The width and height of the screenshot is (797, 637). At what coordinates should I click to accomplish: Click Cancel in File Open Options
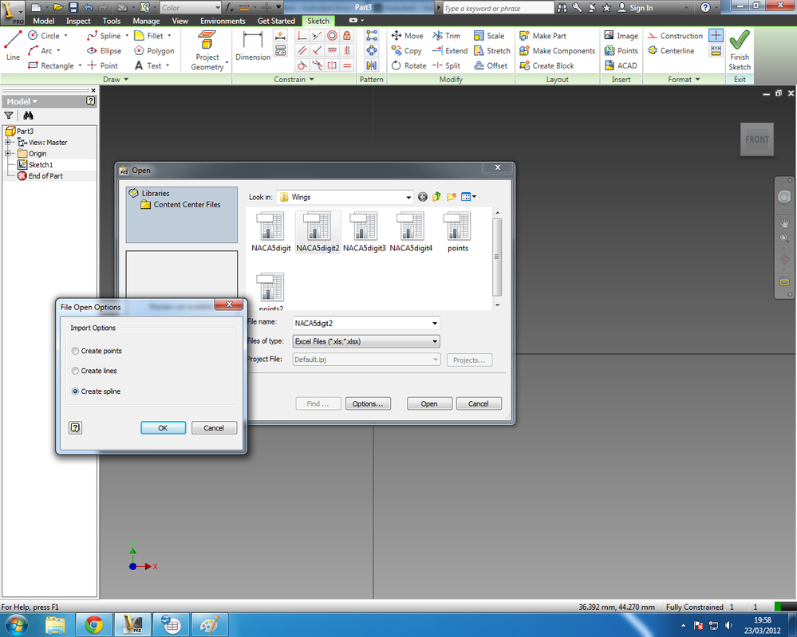pos(214,427)
